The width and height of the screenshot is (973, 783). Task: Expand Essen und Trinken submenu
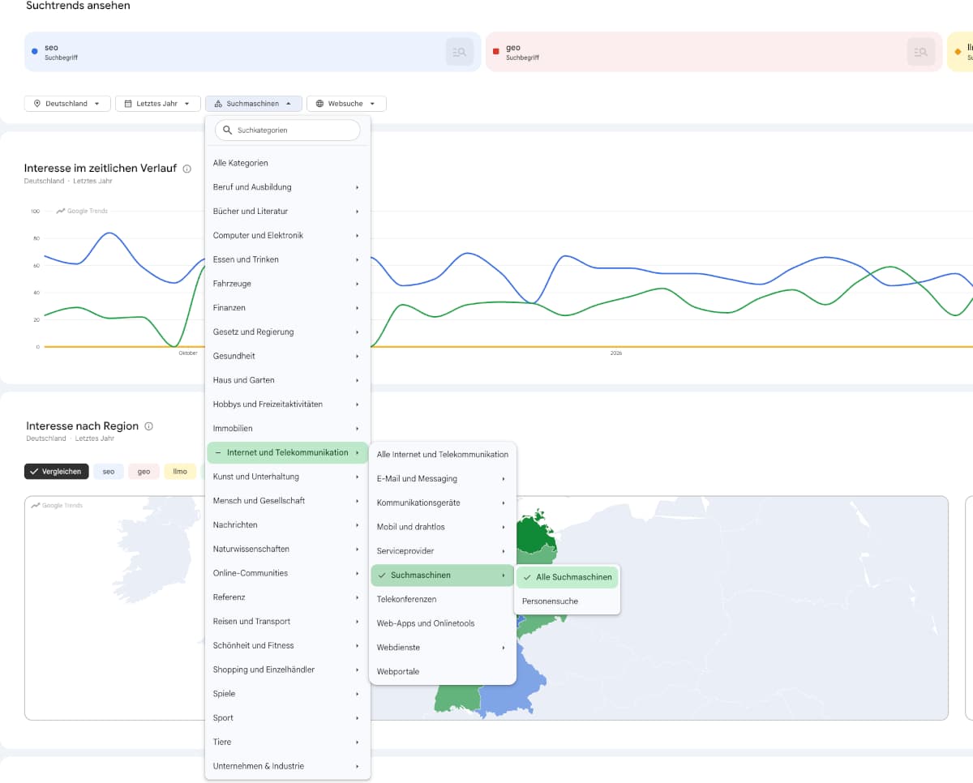288,259
